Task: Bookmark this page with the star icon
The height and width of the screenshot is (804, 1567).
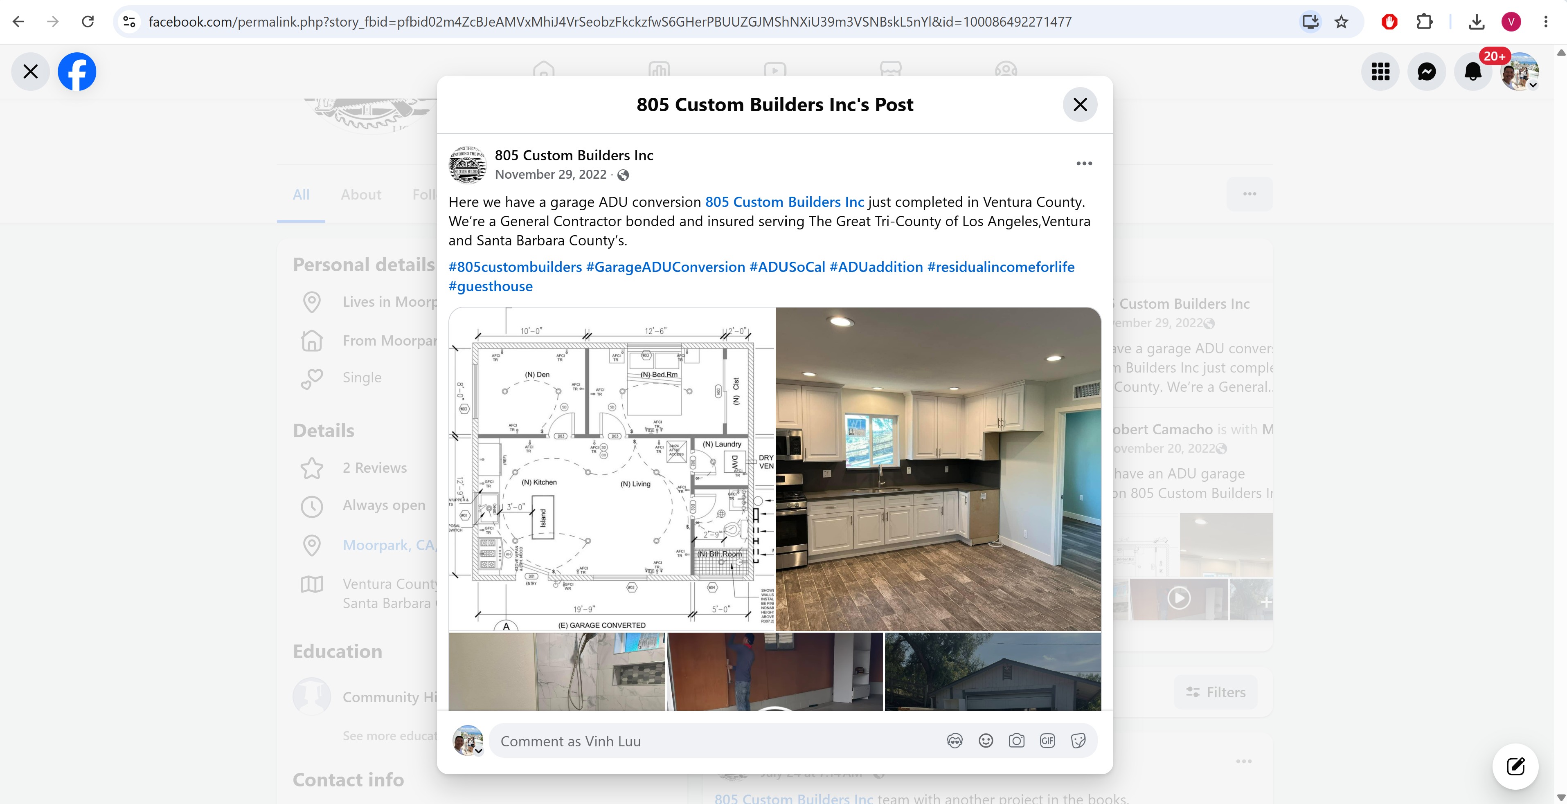Action: point(1341,22)
